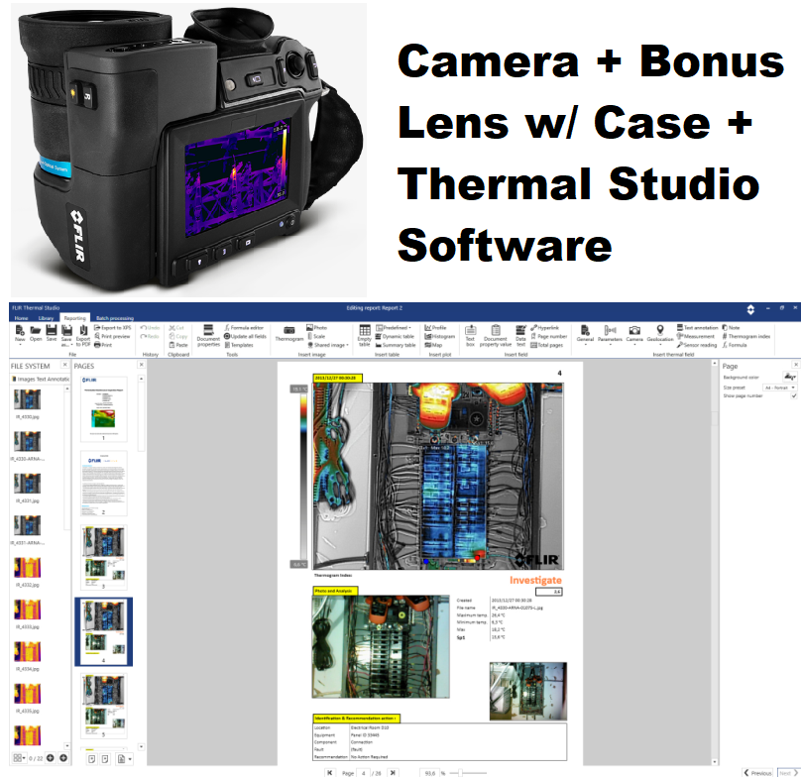801x777 pixels.
Task: Insert Document property value field
Action: [x=496, y=336]
